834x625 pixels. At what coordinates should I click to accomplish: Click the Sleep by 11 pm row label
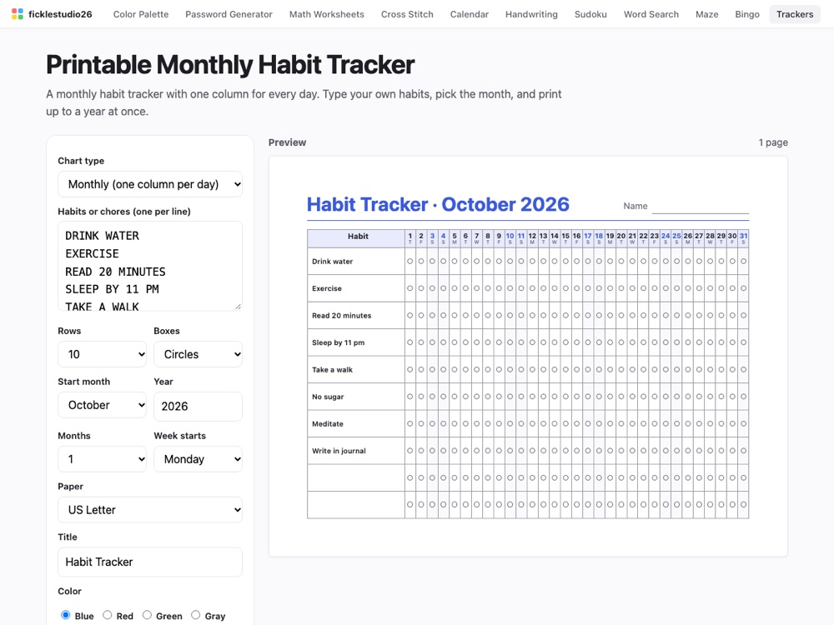[339, 342]
